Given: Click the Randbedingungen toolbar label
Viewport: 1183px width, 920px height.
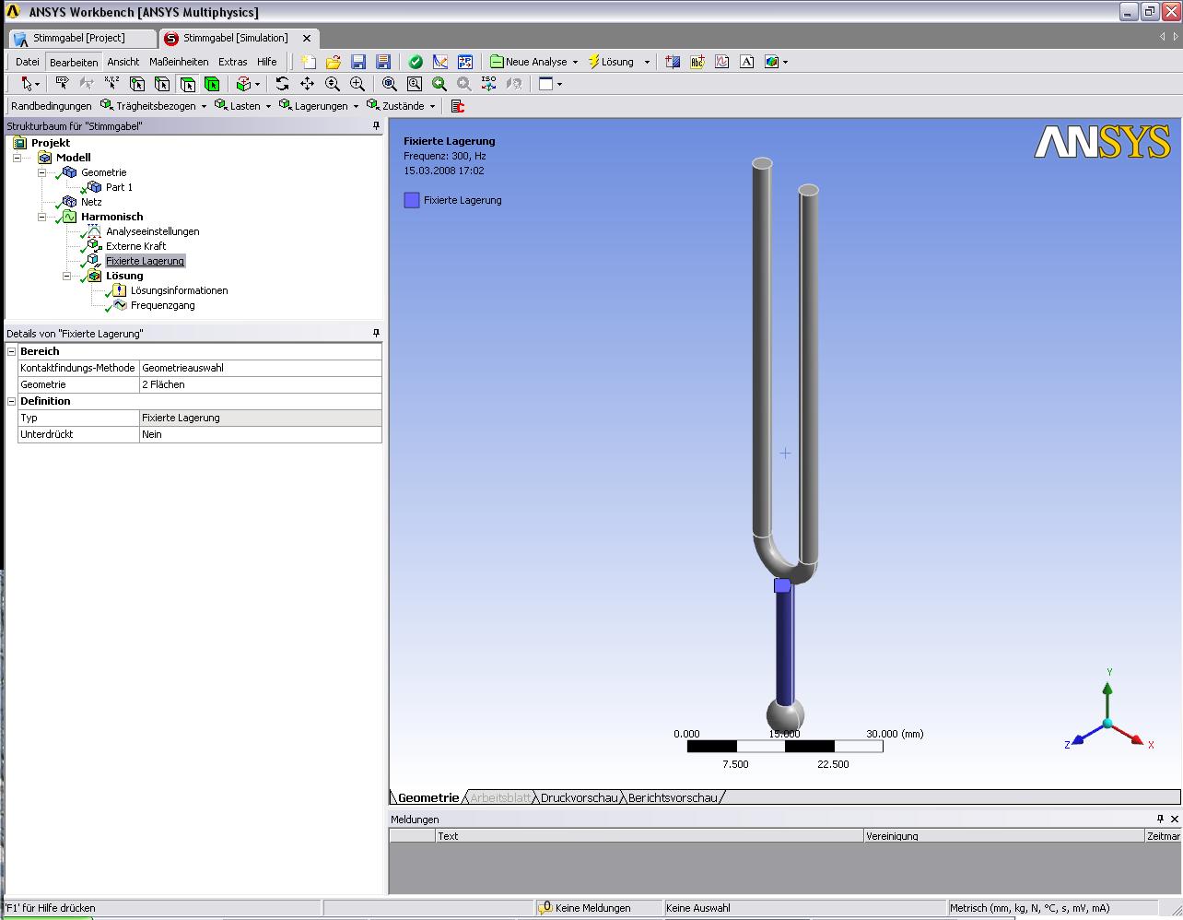Looking at the screenshot, I should pos(52,106).
